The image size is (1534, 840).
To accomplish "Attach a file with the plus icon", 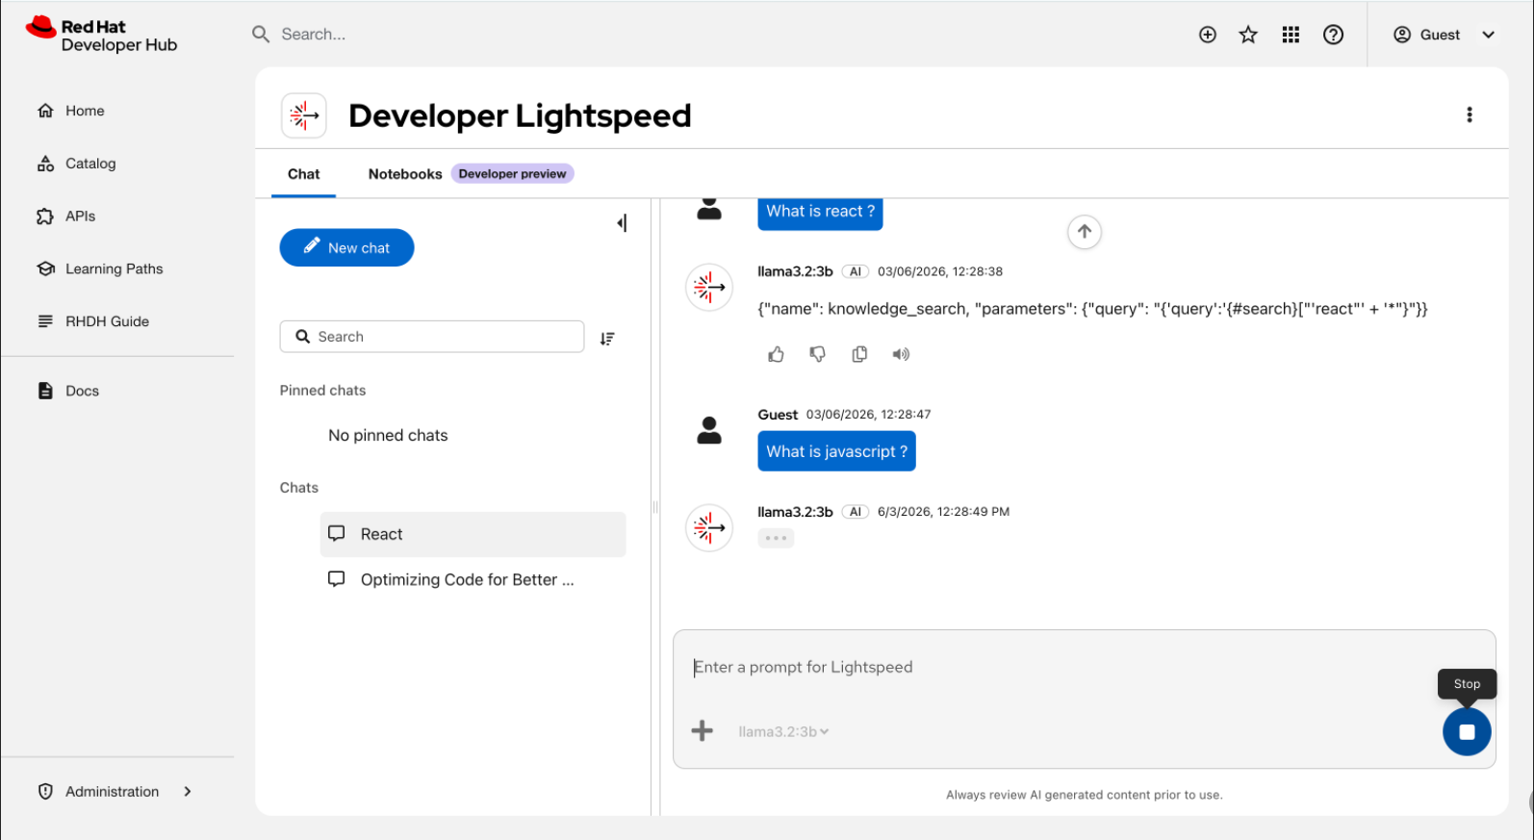I will (x=703, y=730).
